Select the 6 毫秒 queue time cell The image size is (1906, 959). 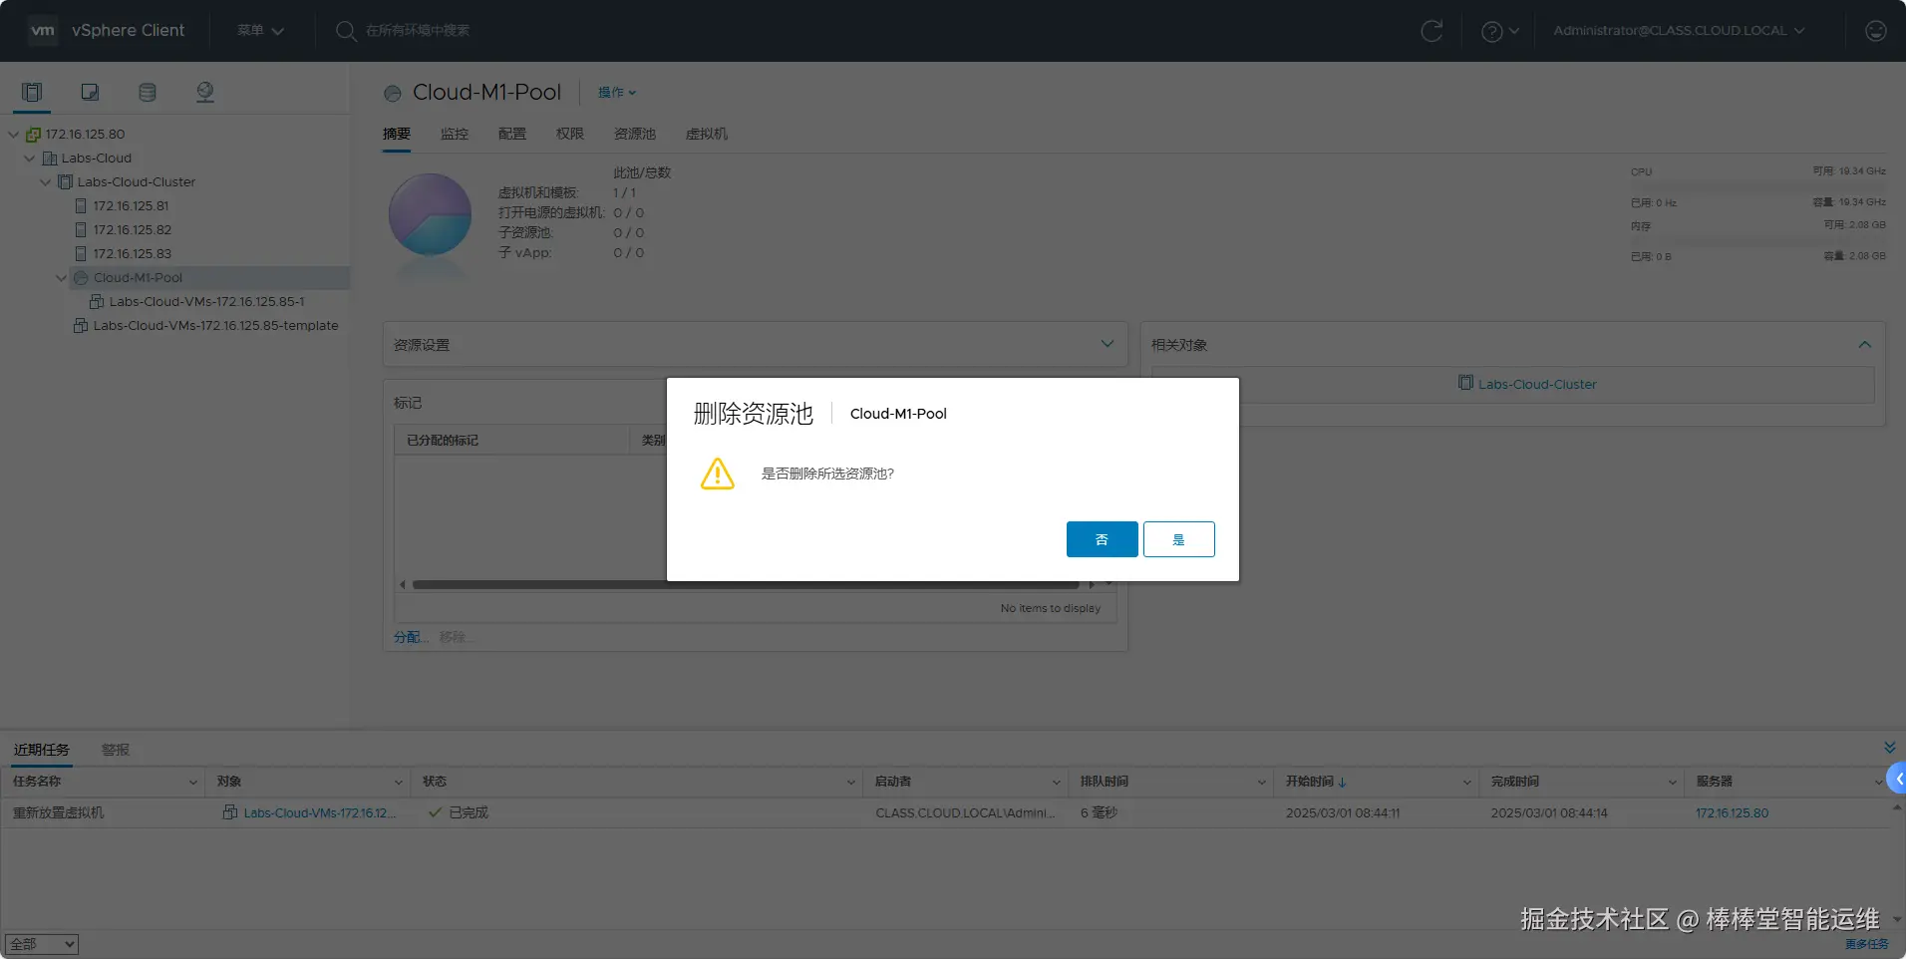[1099, 813]
